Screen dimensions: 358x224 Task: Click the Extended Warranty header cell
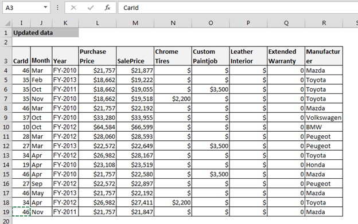point(286,56)
